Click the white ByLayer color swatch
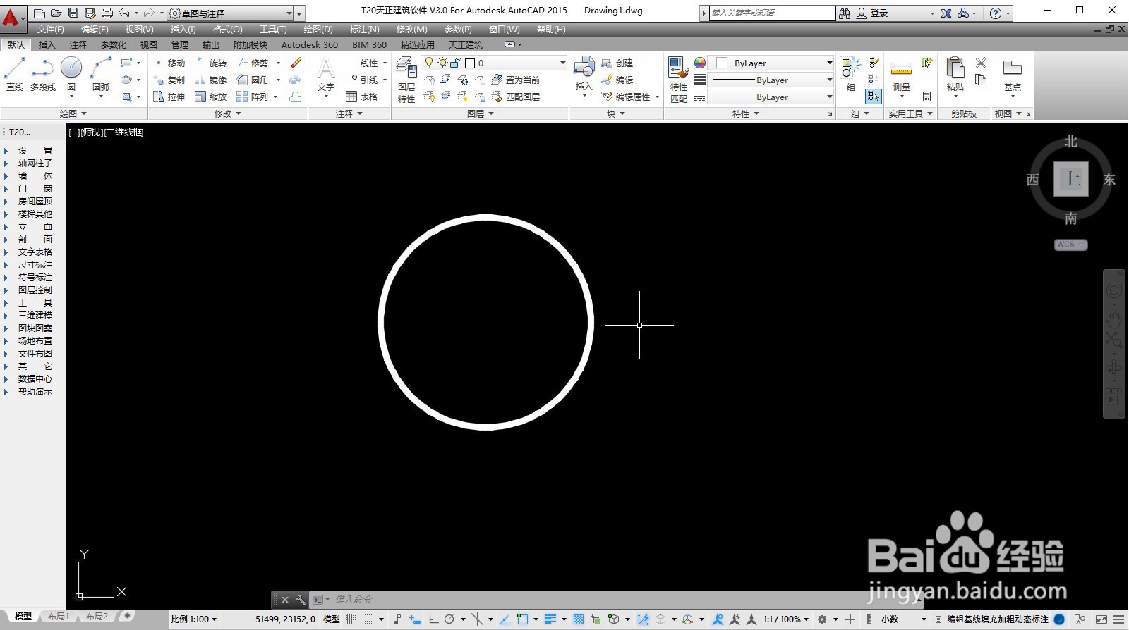This screenshot has width=1129, height=630. [x=722, y=63]
